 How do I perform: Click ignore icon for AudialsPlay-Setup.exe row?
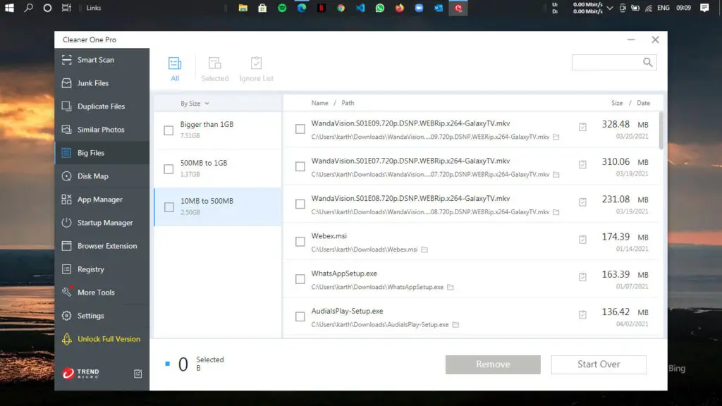point(582,315)
